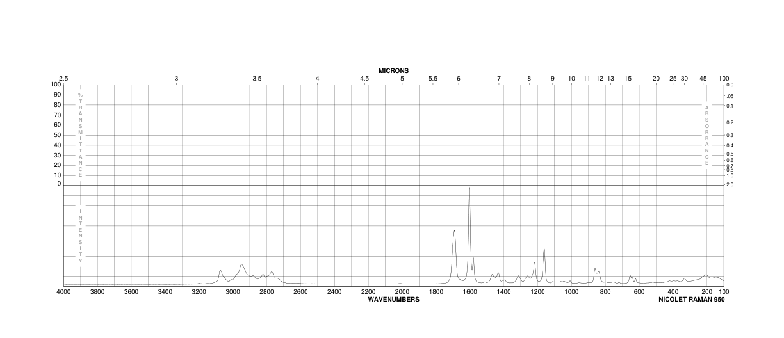Click the 50 percent transmittance label
This screenshot has height=338, width=784.
tap(57, 134)
